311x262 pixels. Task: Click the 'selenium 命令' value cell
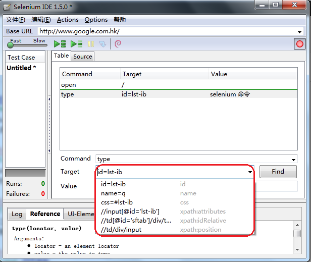(x=230, y=94)
